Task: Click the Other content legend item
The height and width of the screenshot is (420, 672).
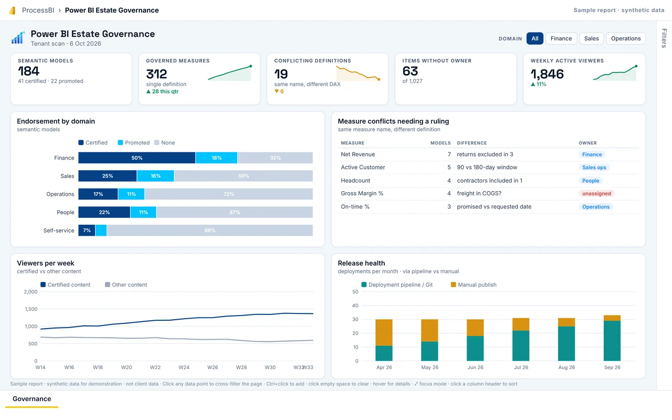Action: pos(126,285)
